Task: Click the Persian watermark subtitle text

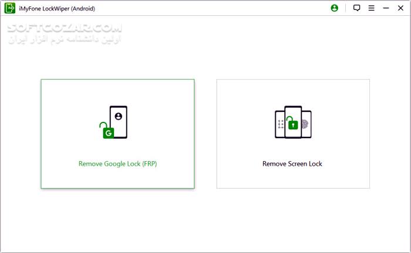Action: 65,39
